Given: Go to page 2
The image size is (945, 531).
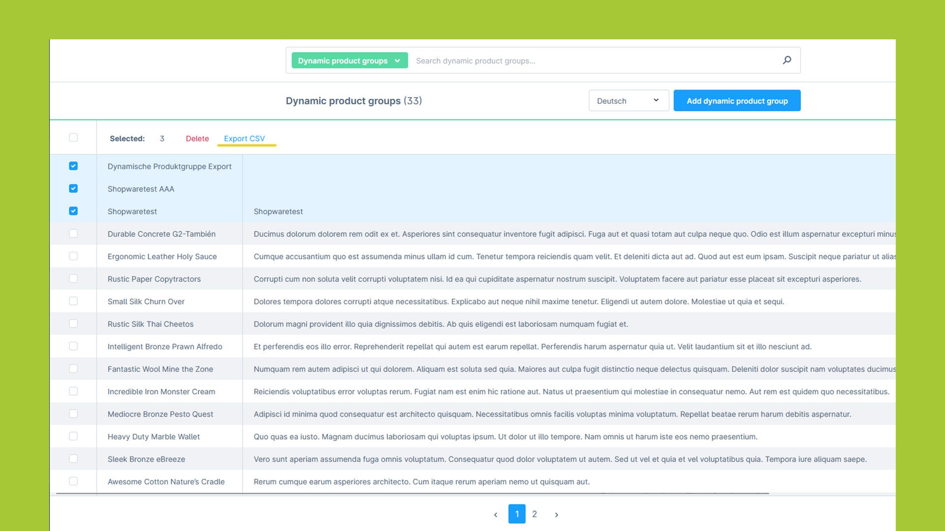Looking at the screenshot, I should click(535, 514).
